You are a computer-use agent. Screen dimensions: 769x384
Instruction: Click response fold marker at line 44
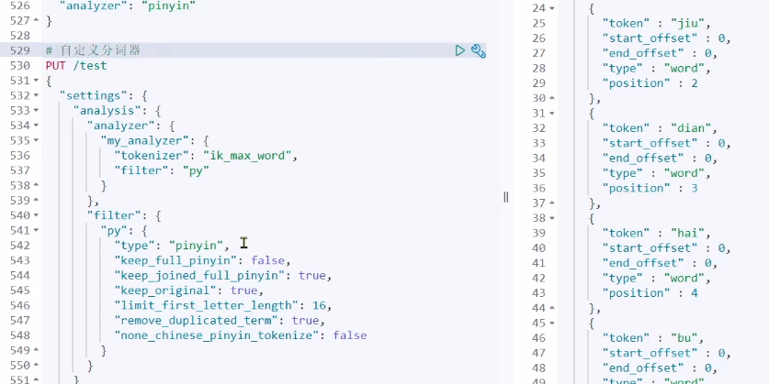pos(552,308)
